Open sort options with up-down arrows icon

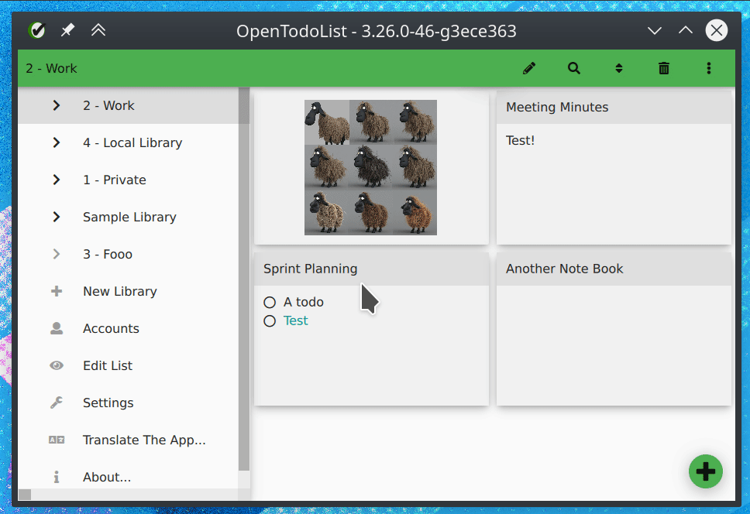coord(619,68)
